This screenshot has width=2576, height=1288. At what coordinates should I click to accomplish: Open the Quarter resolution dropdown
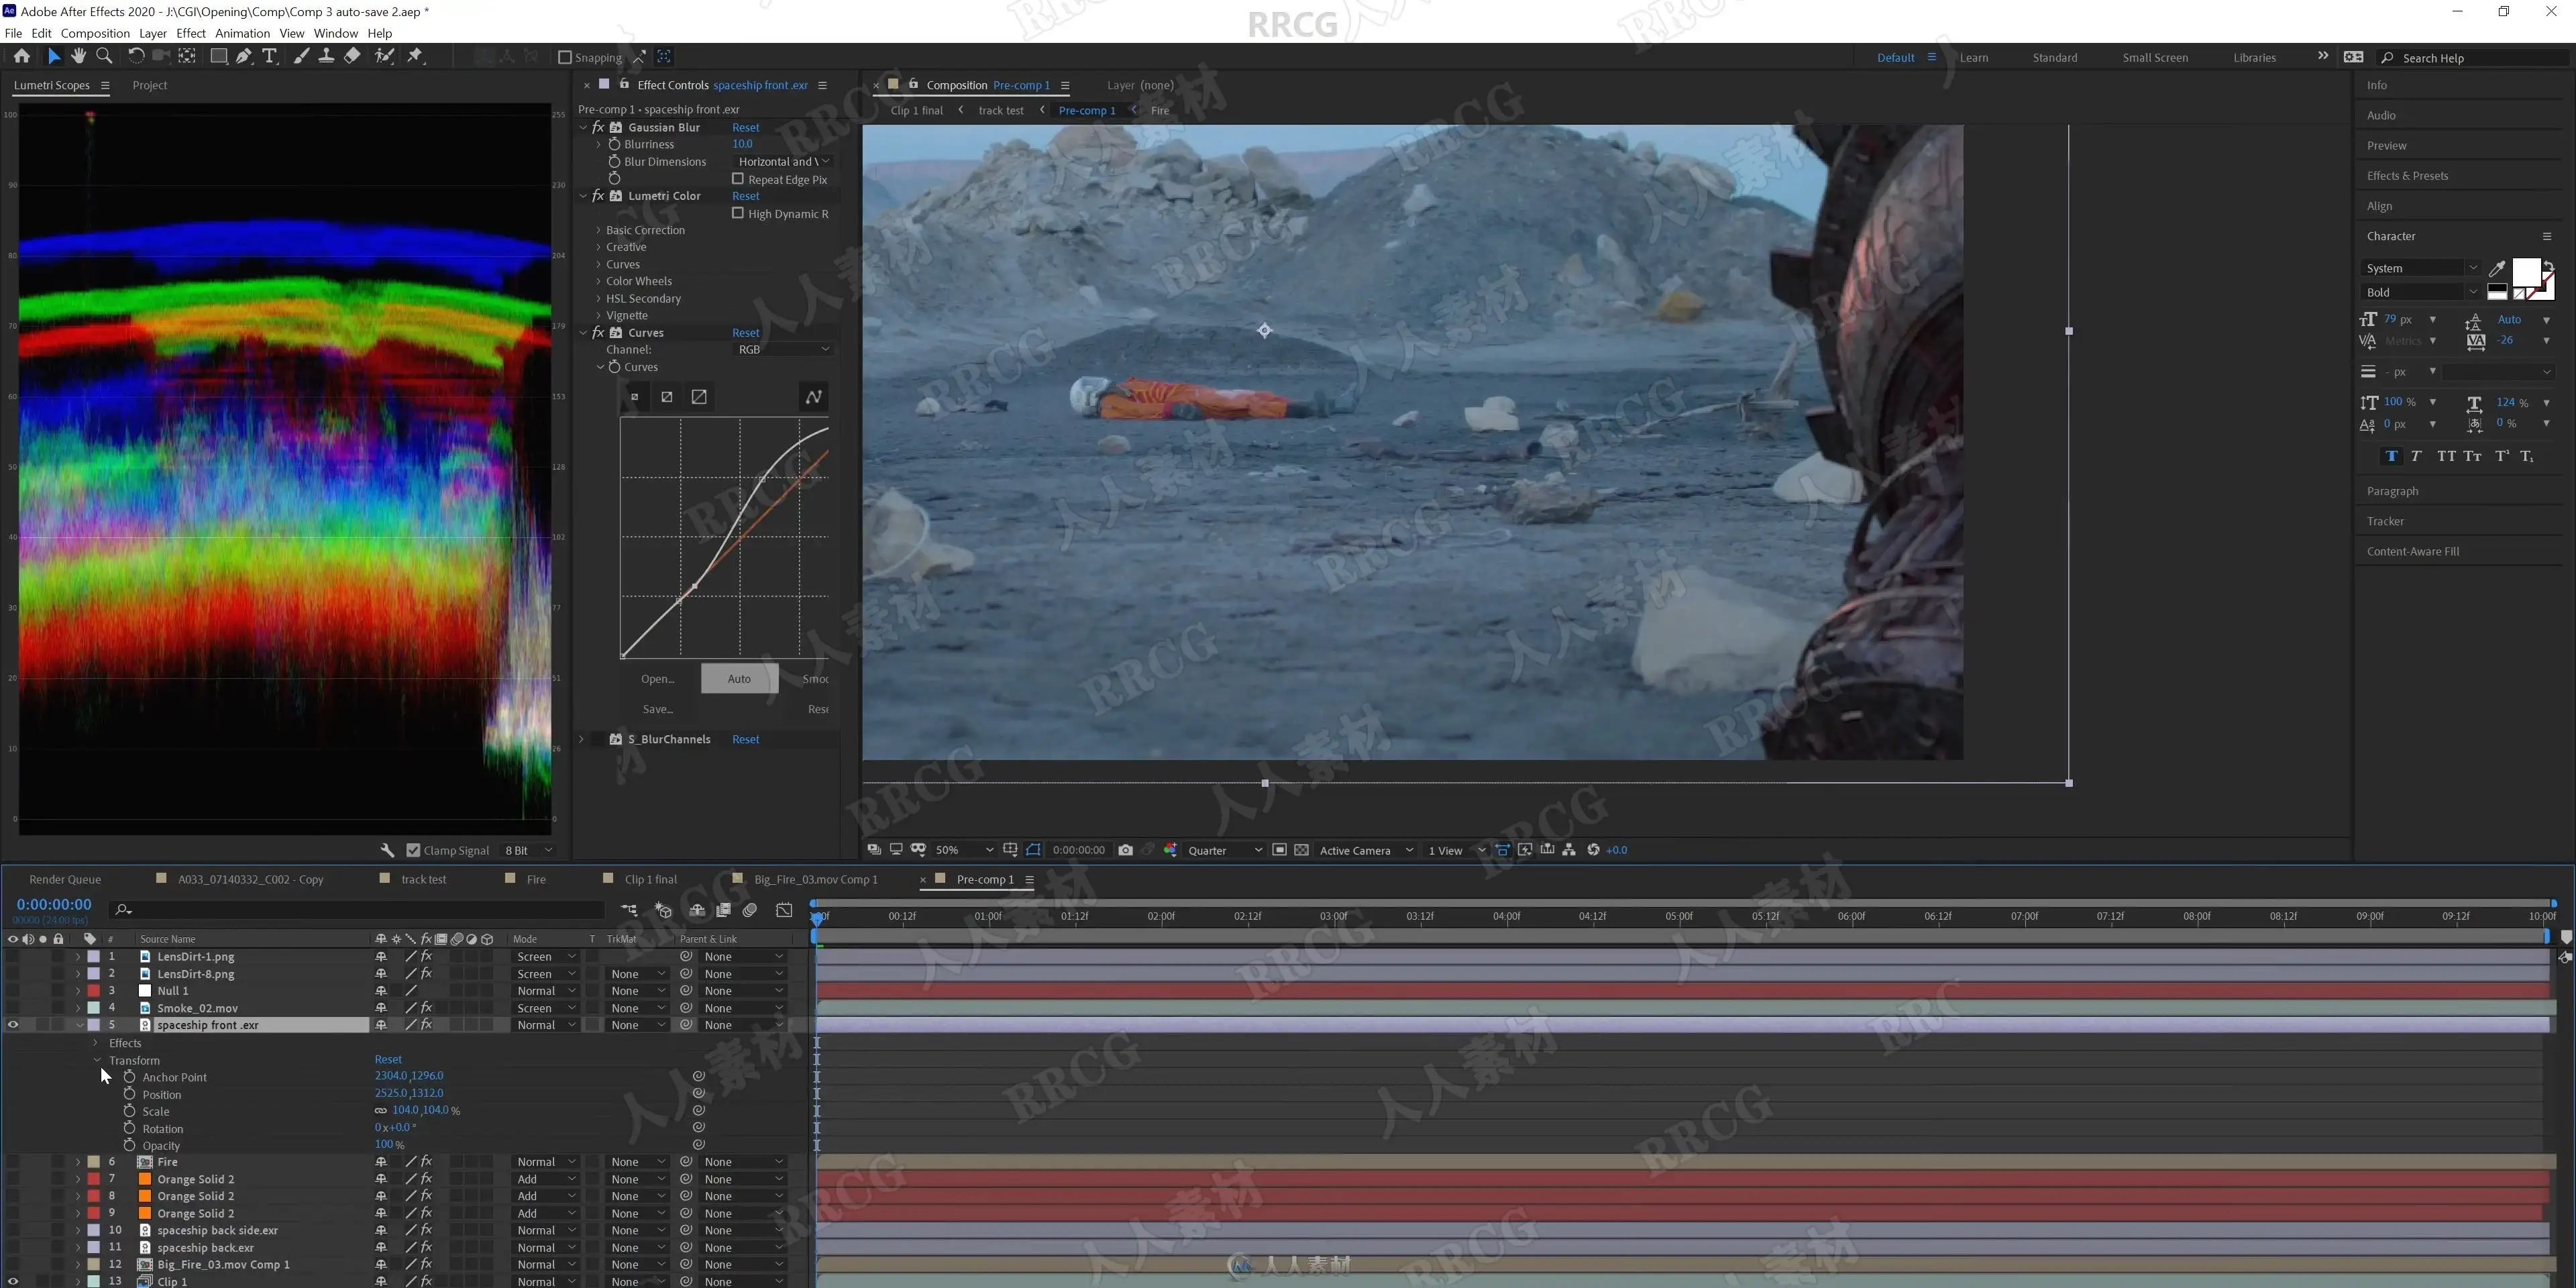coord(1224,850)
